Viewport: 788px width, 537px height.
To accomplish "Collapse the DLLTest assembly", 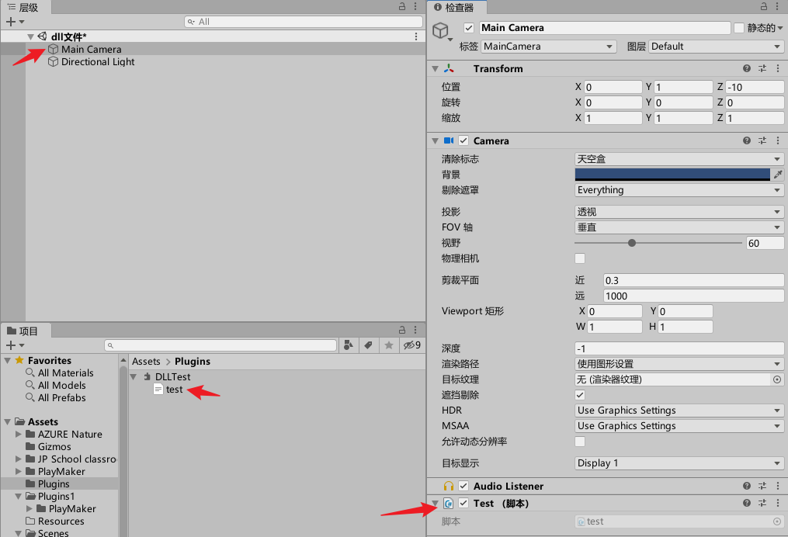I will point(134,377).
